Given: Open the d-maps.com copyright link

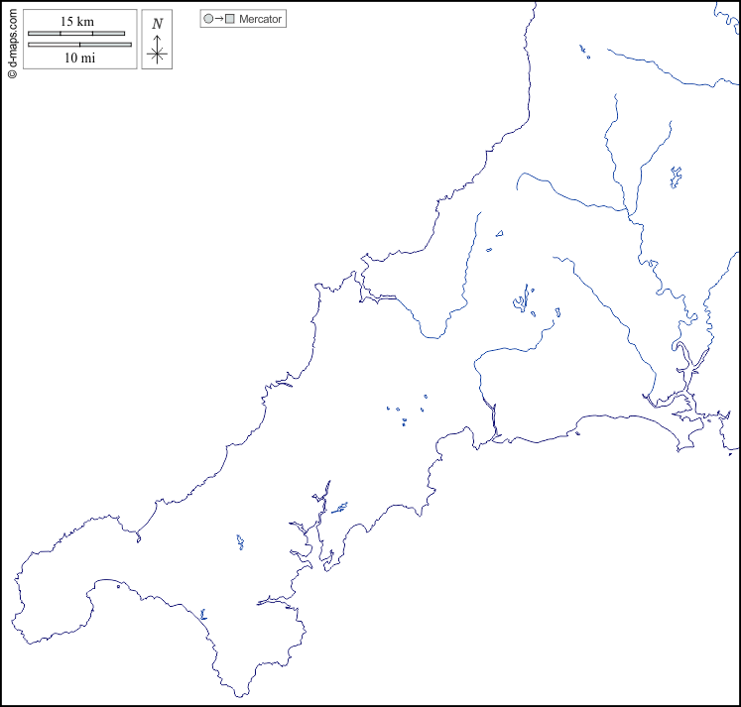Looking at the screenshot, I should (12, 40).
